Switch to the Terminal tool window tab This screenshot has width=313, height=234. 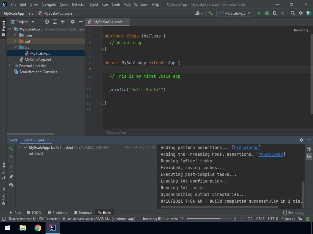tap(83, 213)
